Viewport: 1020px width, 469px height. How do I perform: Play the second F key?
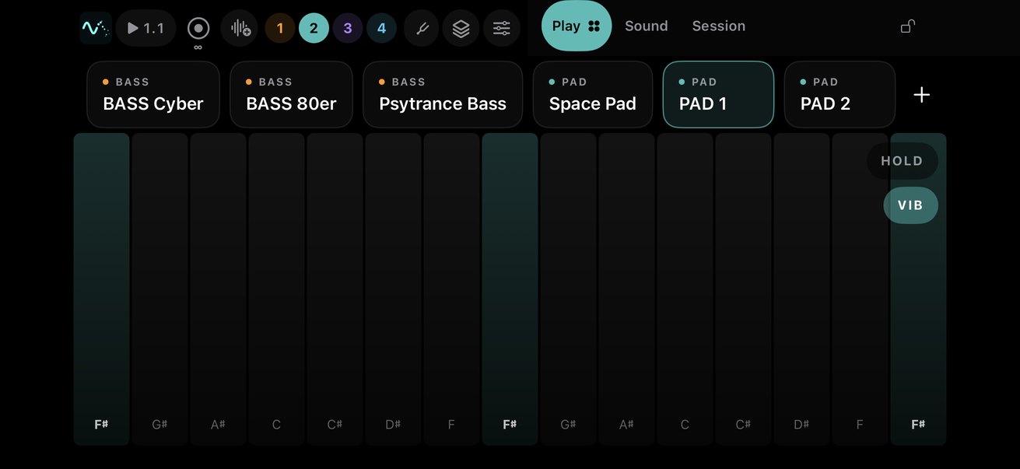click(x=860, y=289)
